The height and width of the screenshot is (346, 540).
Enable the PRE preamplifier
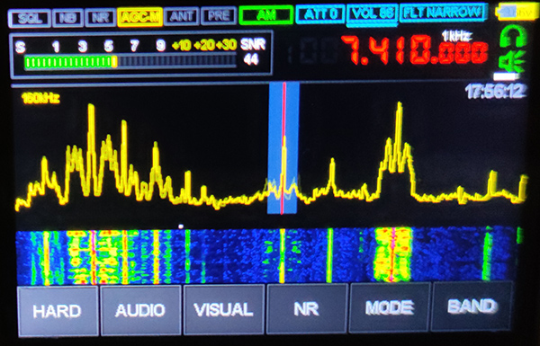click(219, 16)
